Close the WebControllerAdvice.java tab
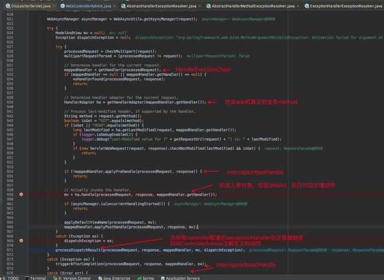 [x=115, y=6]
